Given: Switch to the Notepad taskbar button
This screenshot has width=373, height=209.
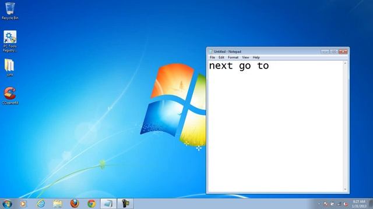Looking at the screenshot, I should coord(108,204).
